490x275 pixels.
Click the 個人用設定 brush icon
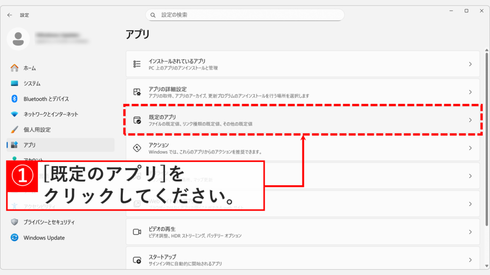(14, 129)
